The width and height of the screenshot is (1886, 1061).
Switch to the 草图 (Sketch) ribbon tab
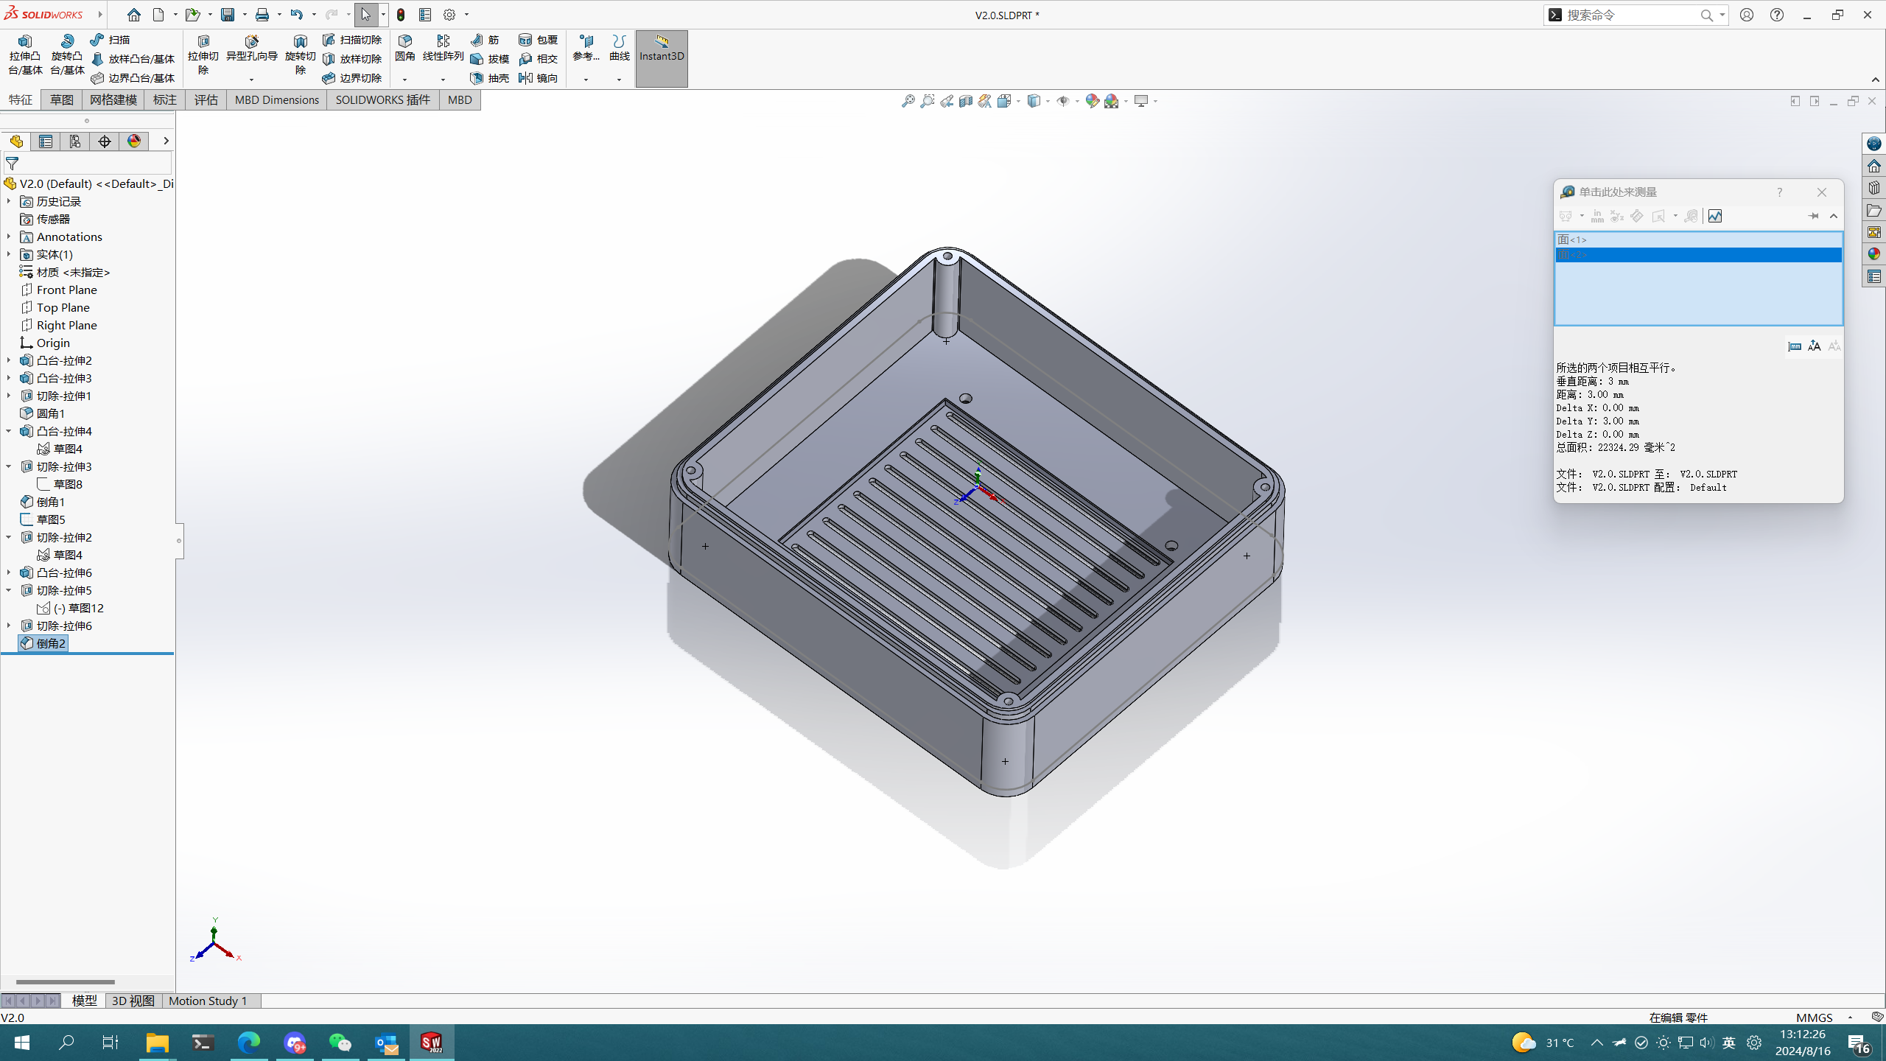point(61,99)
